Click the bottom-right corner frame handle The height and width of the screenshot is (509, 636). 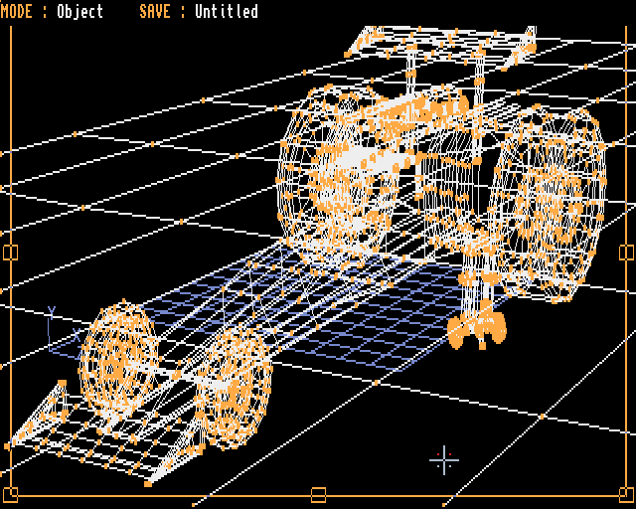[x=628, y=494]
